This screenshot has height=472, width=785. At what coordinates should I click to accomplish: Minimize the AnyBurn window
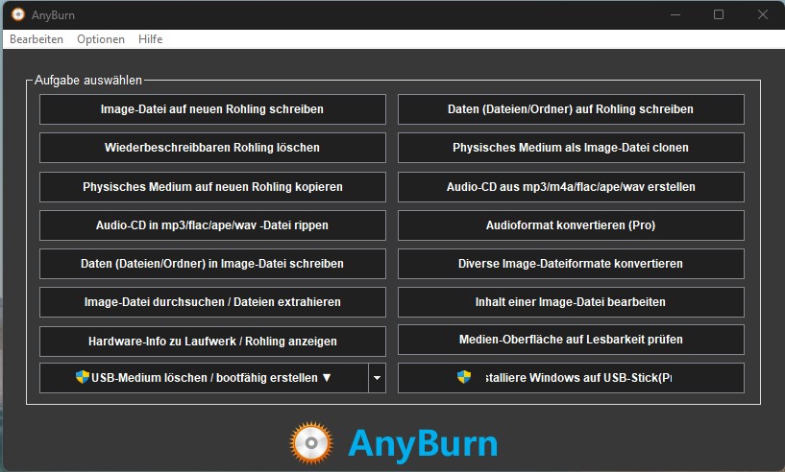pyautogui.click(x=675, y=14)
